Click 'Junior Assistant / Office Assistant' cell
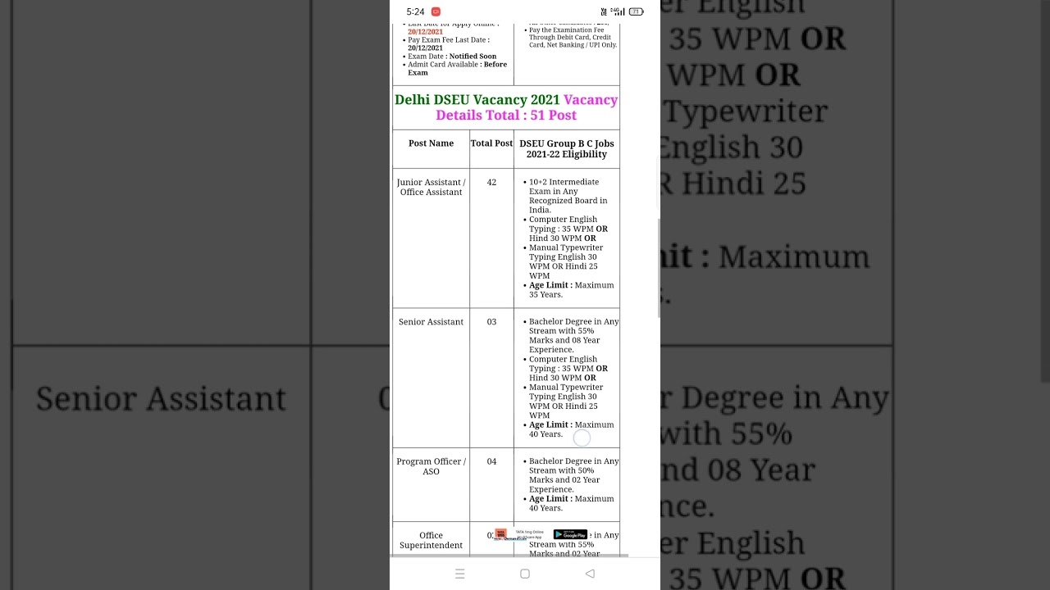Viewport: 1050px width, 590px height. (431, 187)
